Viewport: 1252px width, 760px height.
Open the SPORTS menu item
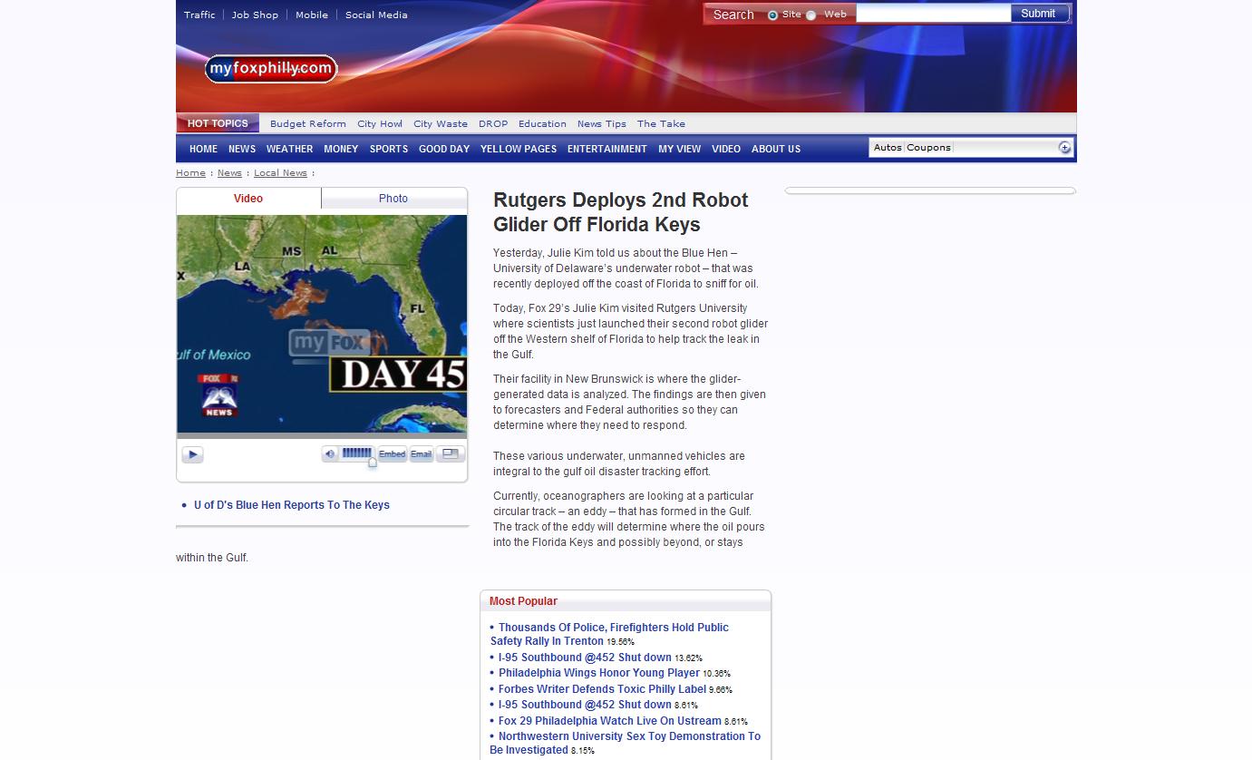click(389, 149)
